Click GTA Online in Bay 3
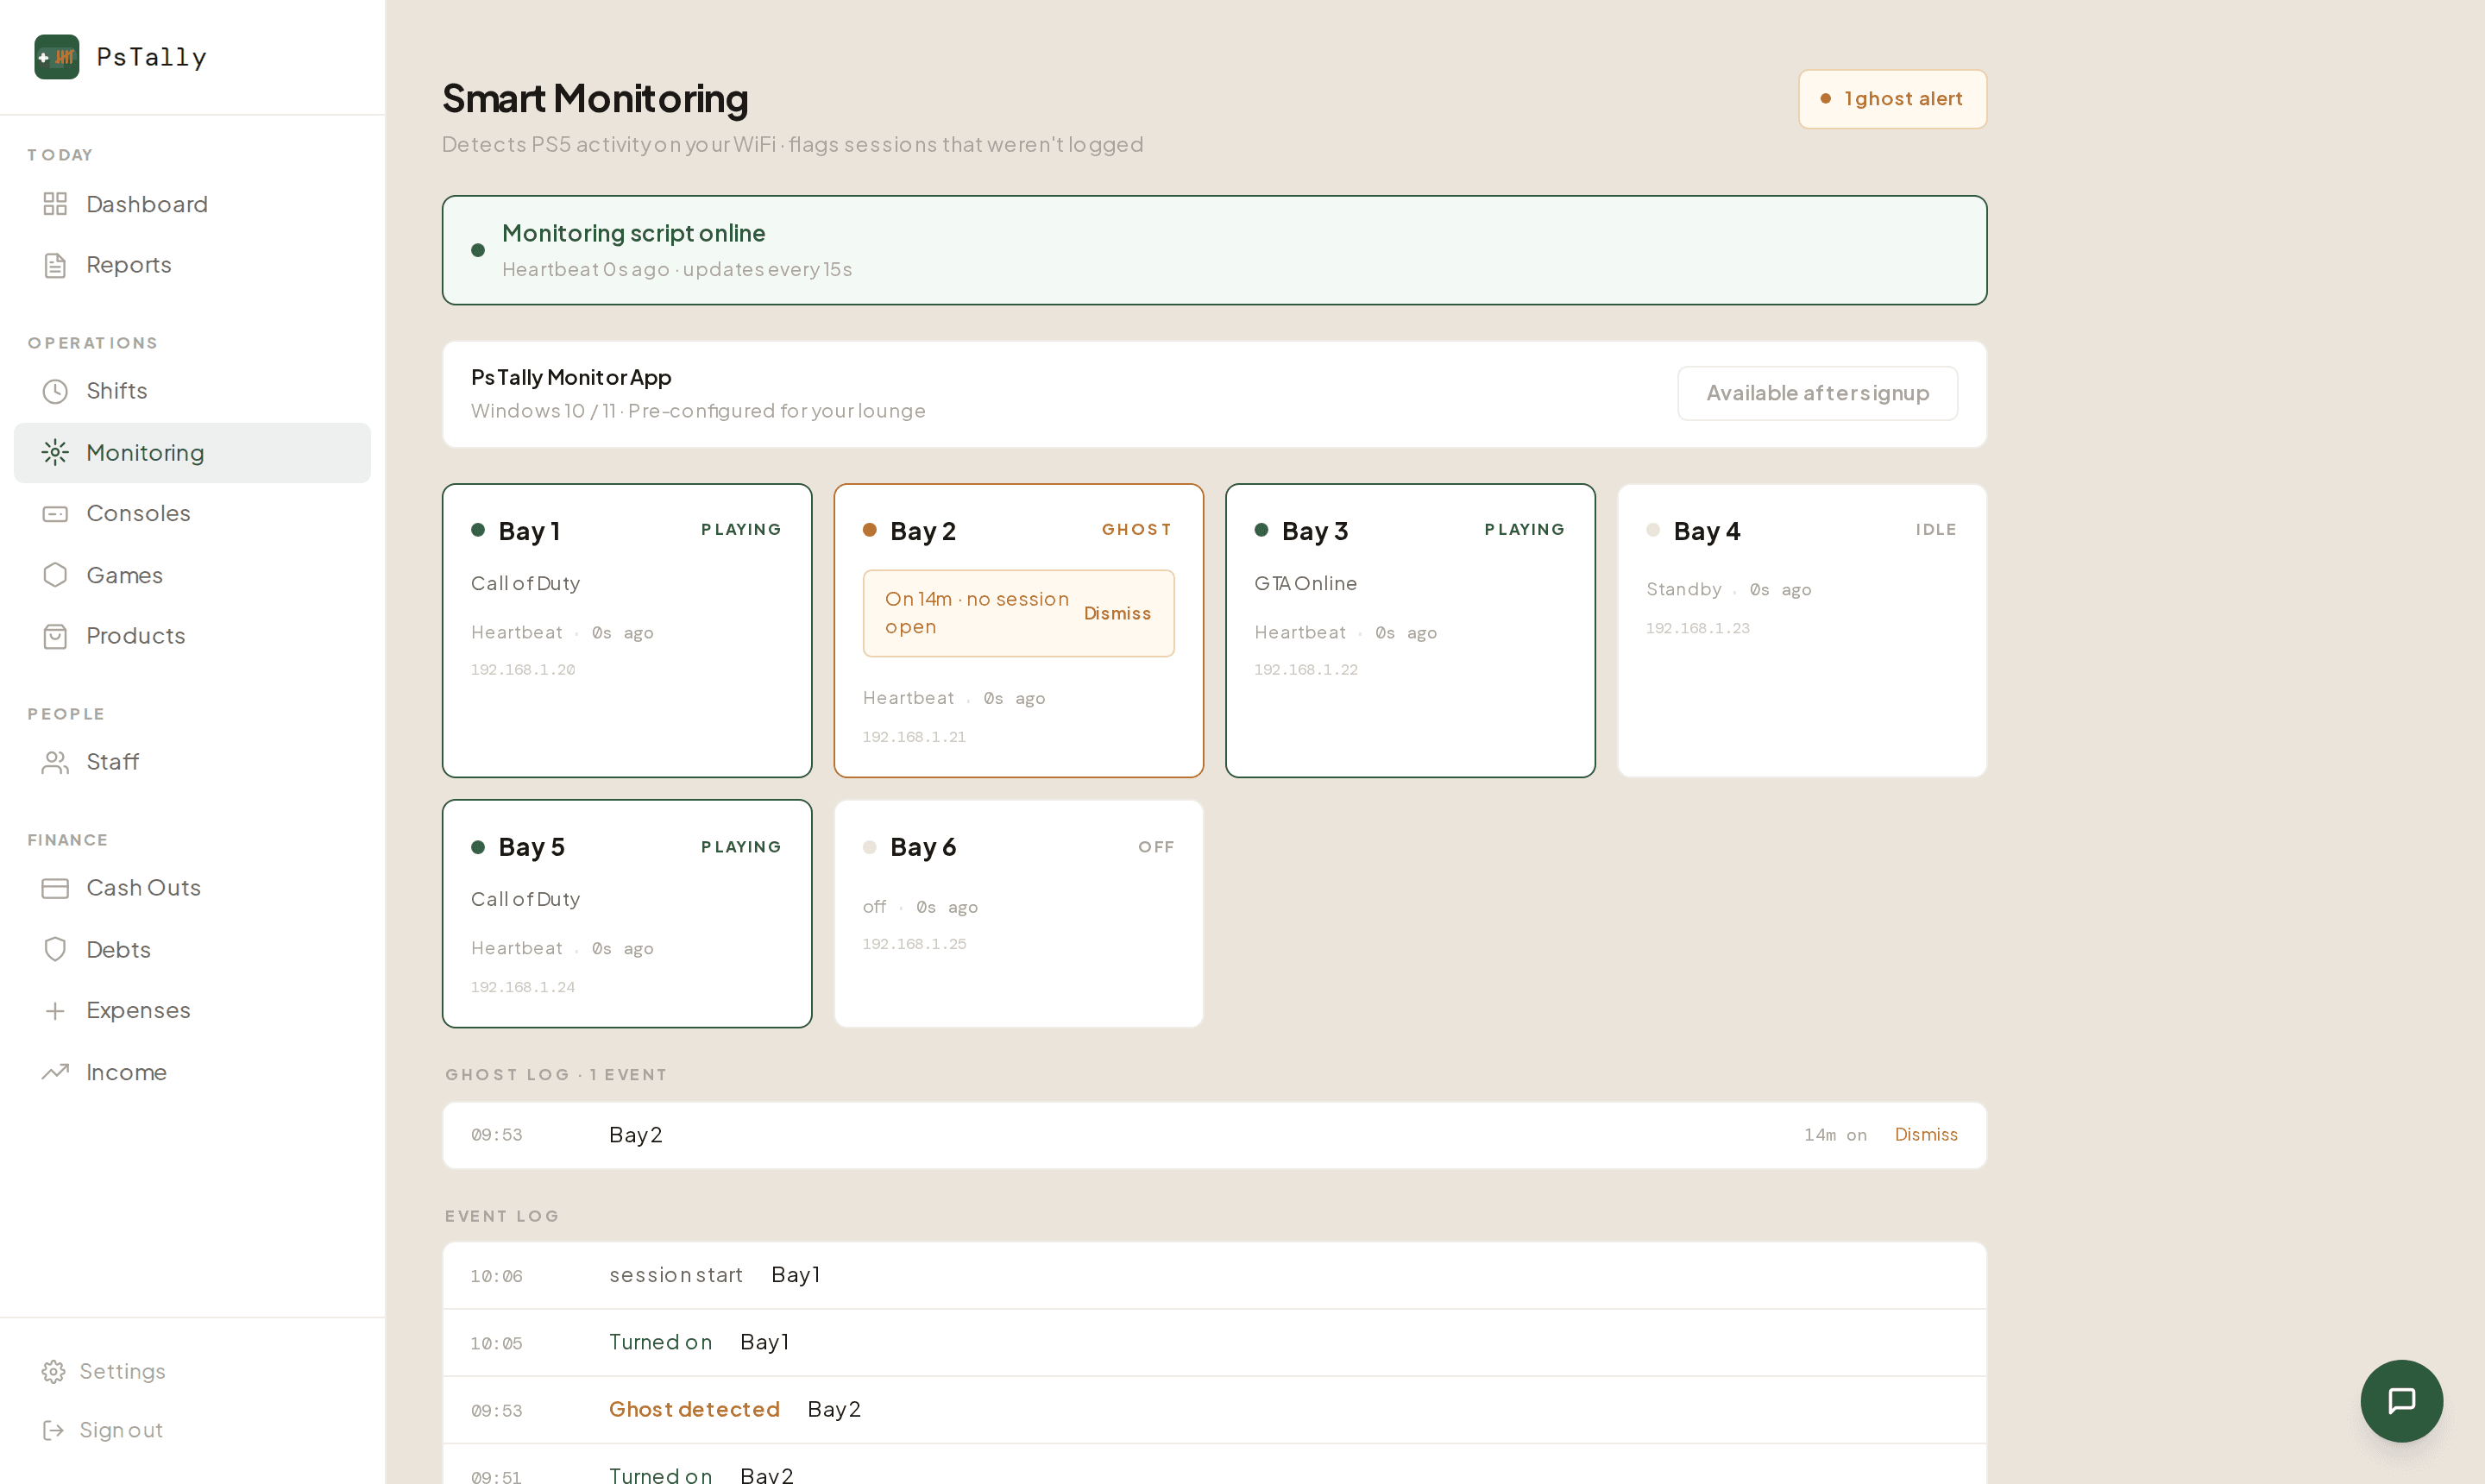 coord(1306,583)
